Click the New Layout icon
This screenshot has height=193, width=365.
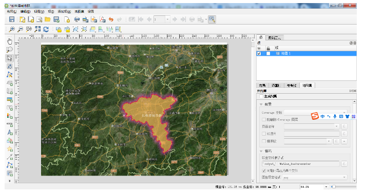(x=23, y=19)
